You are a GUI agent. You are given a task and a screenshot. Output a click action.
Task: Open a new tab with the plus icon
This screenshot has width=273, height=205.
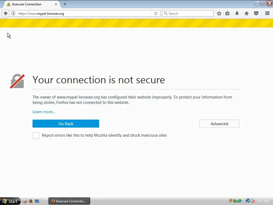click(65, 4)
